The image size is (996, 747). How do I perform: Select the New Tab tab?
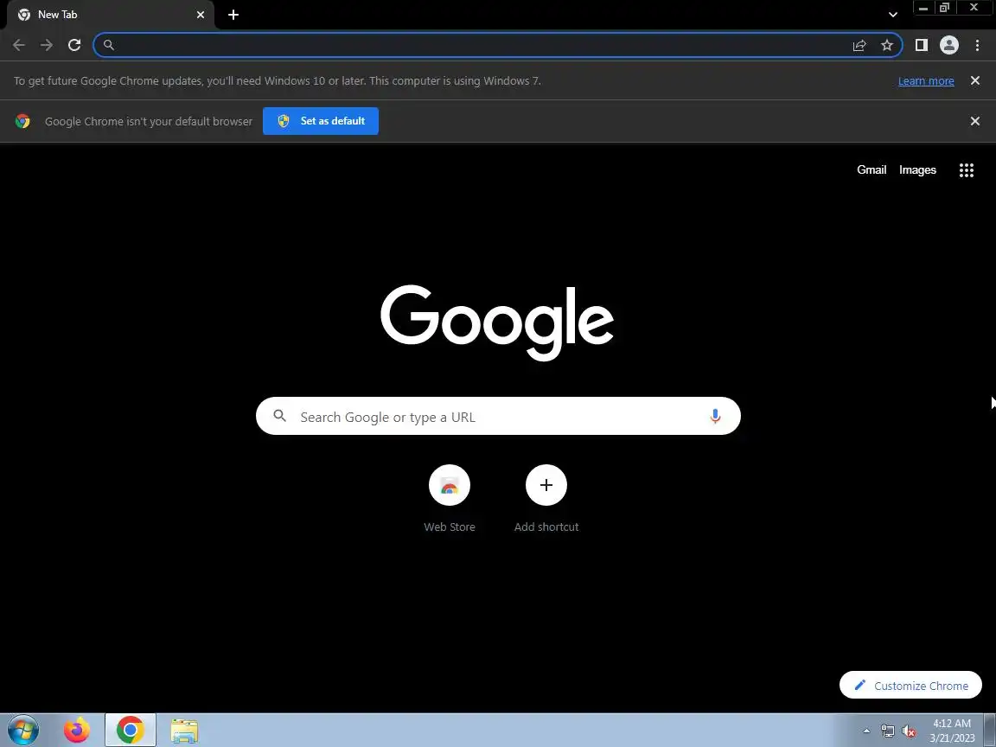point(111,15)
